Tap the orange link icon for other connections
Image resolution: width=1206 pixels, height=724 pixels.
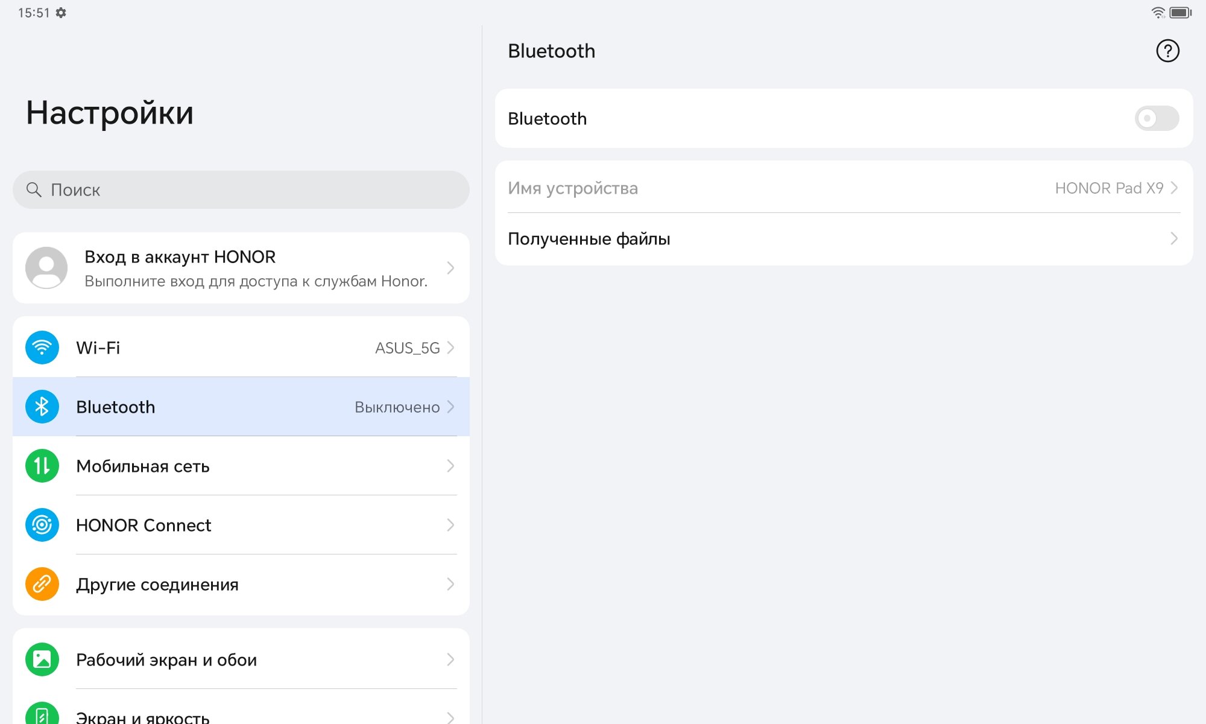42,584
